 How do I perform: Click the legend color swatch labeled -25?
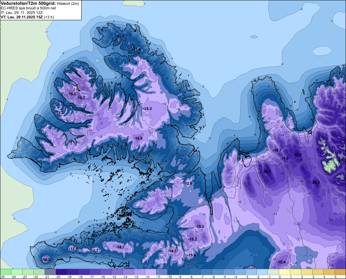pos(6,272)
